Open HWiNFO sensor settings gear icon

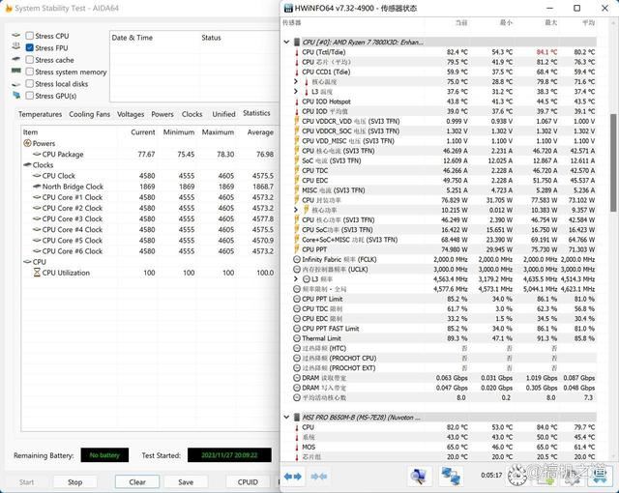(x=572, y=476)
